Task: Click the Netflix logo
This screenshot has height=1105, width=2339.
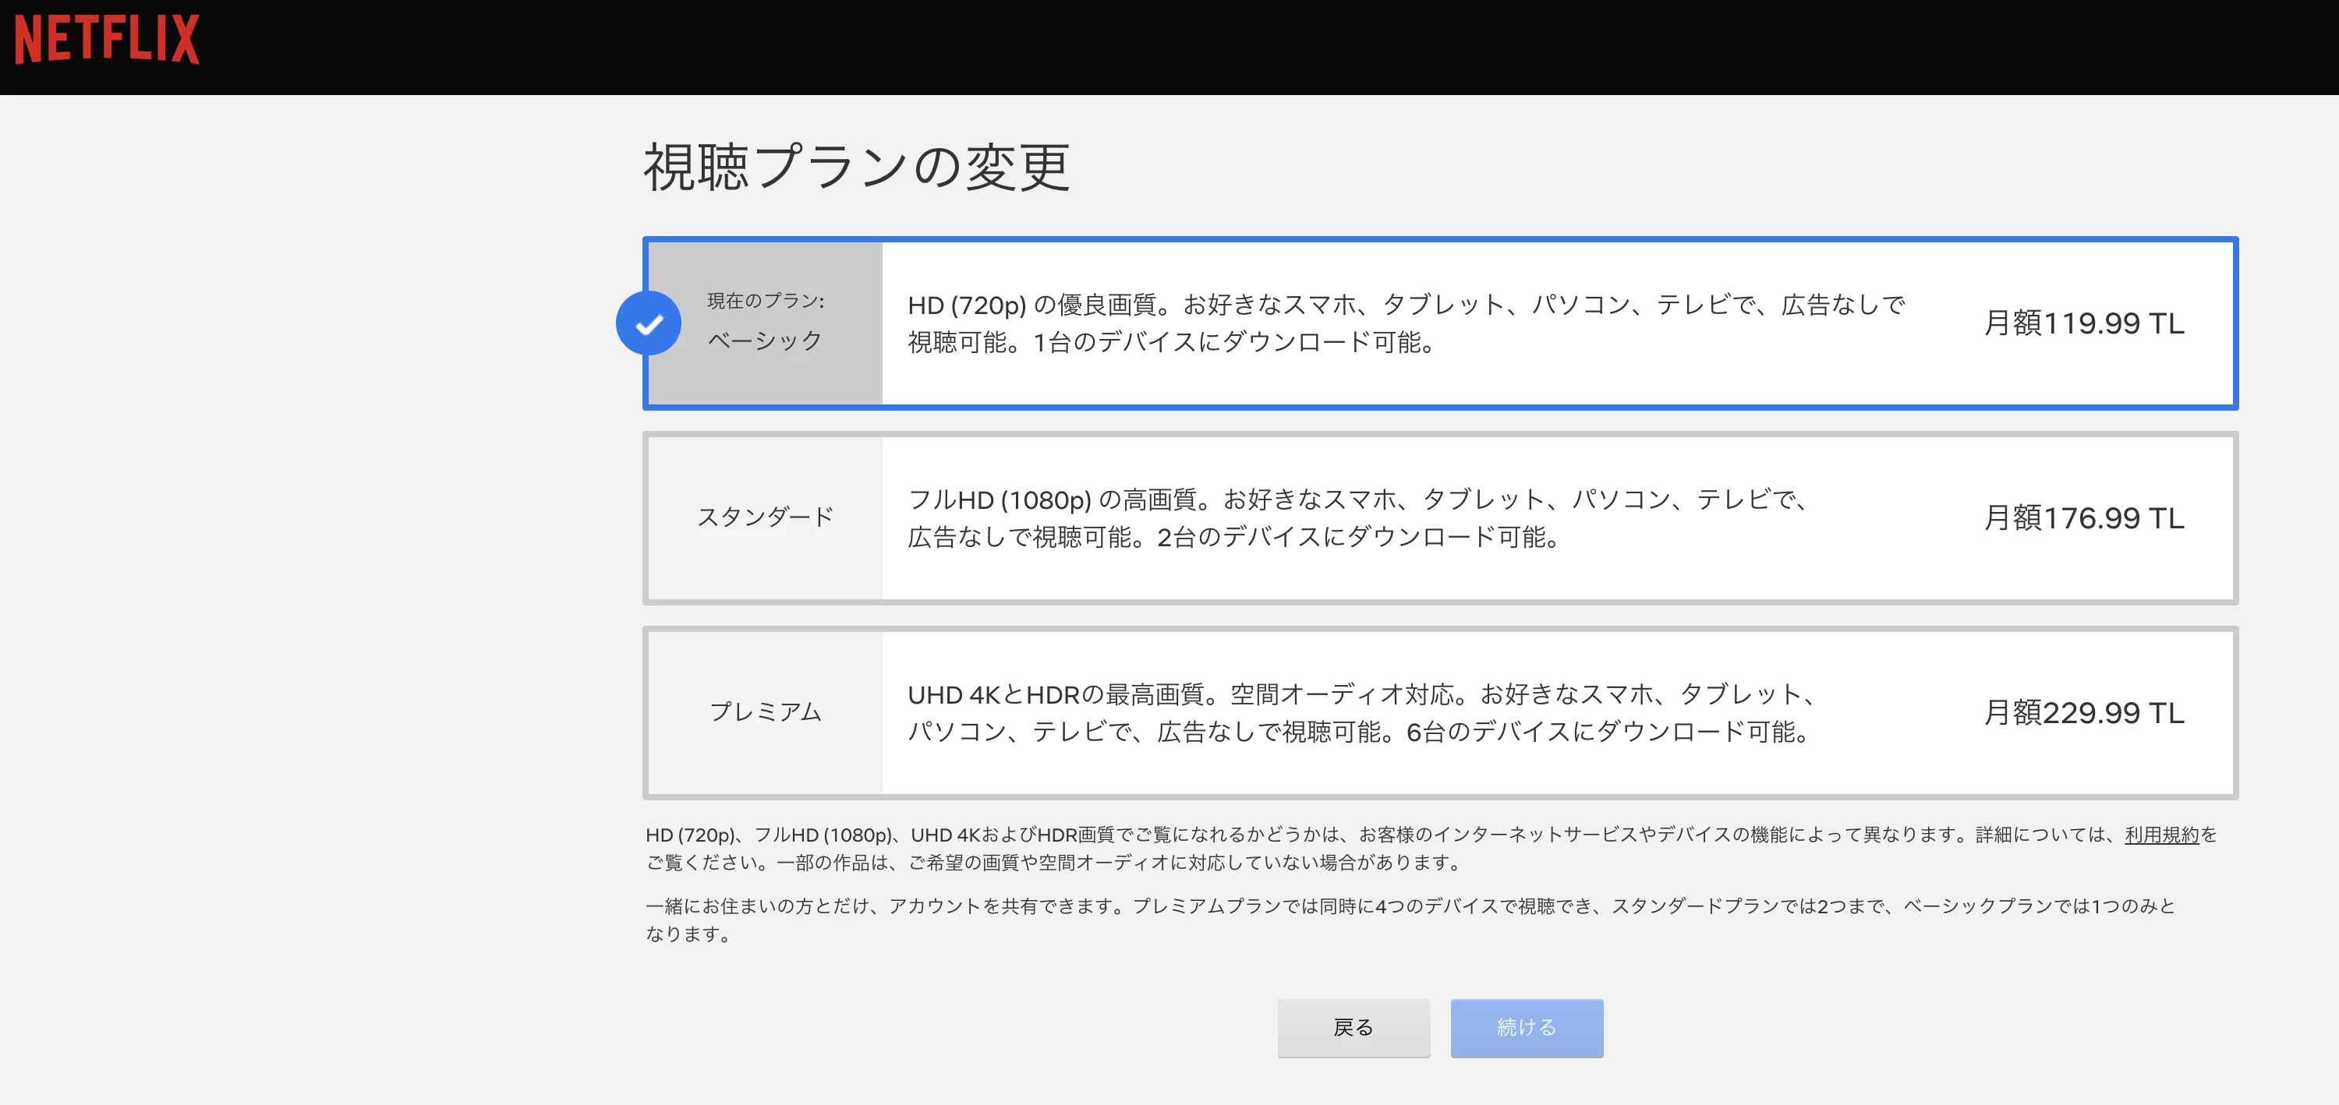Action: click(107, 39)
